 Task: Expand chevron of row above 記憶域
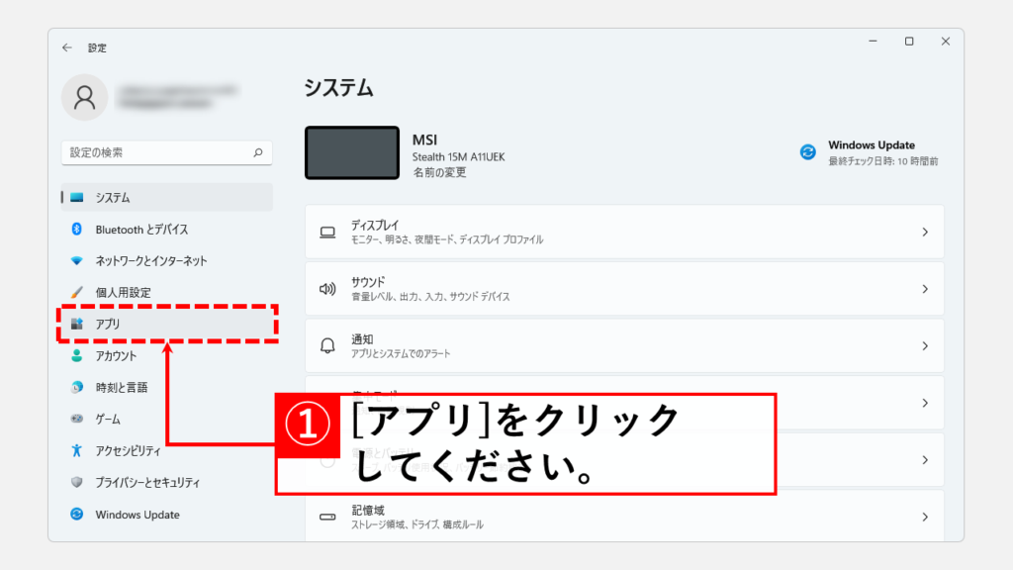[925, 460]
